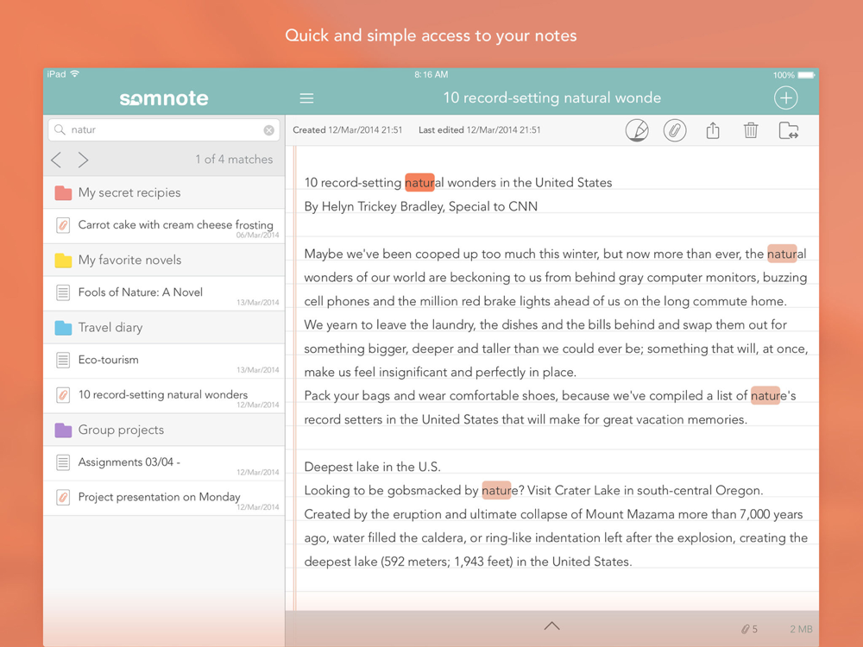This screenshot has width=863, height=647.
Task: Open Assignments 03/04 note
Action: click(164, 463)
